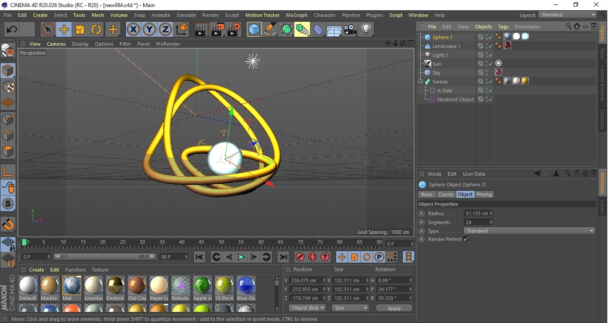
Task: Open the MoGraph menu
Action: pyautogui.click(x=297, y=15)
